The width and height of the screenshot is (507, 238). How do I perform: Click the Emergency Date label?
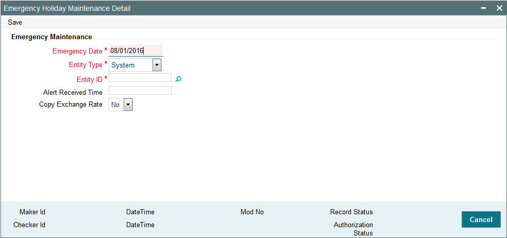tap(77, 51)
